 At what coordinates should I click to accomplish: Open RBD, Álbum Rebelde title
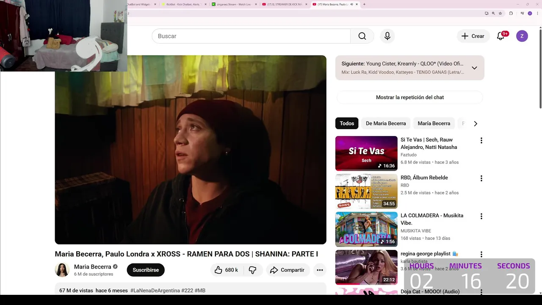(424, 177)
